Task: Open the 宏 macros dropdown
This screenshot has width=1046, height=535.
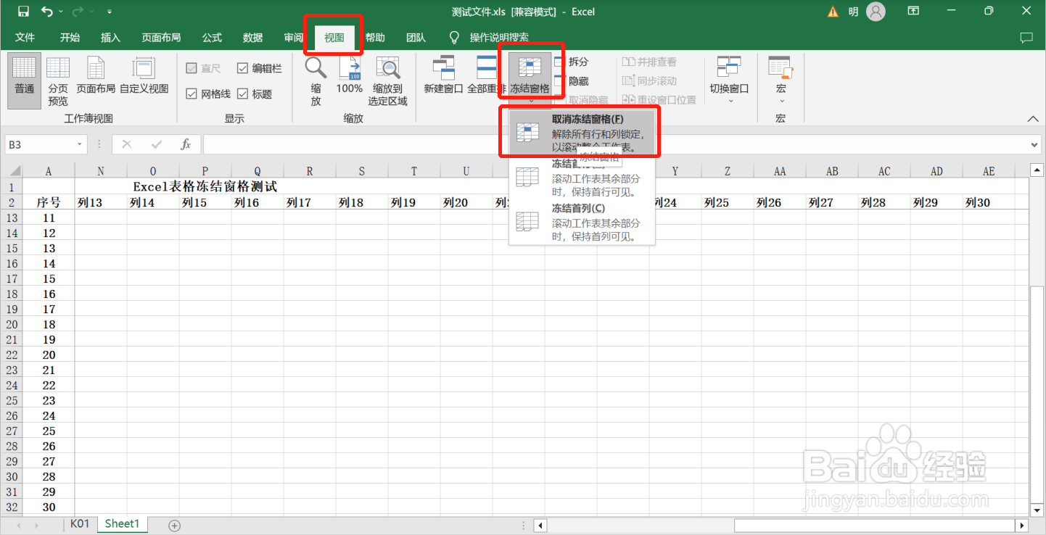Action: tap(781, 78)
